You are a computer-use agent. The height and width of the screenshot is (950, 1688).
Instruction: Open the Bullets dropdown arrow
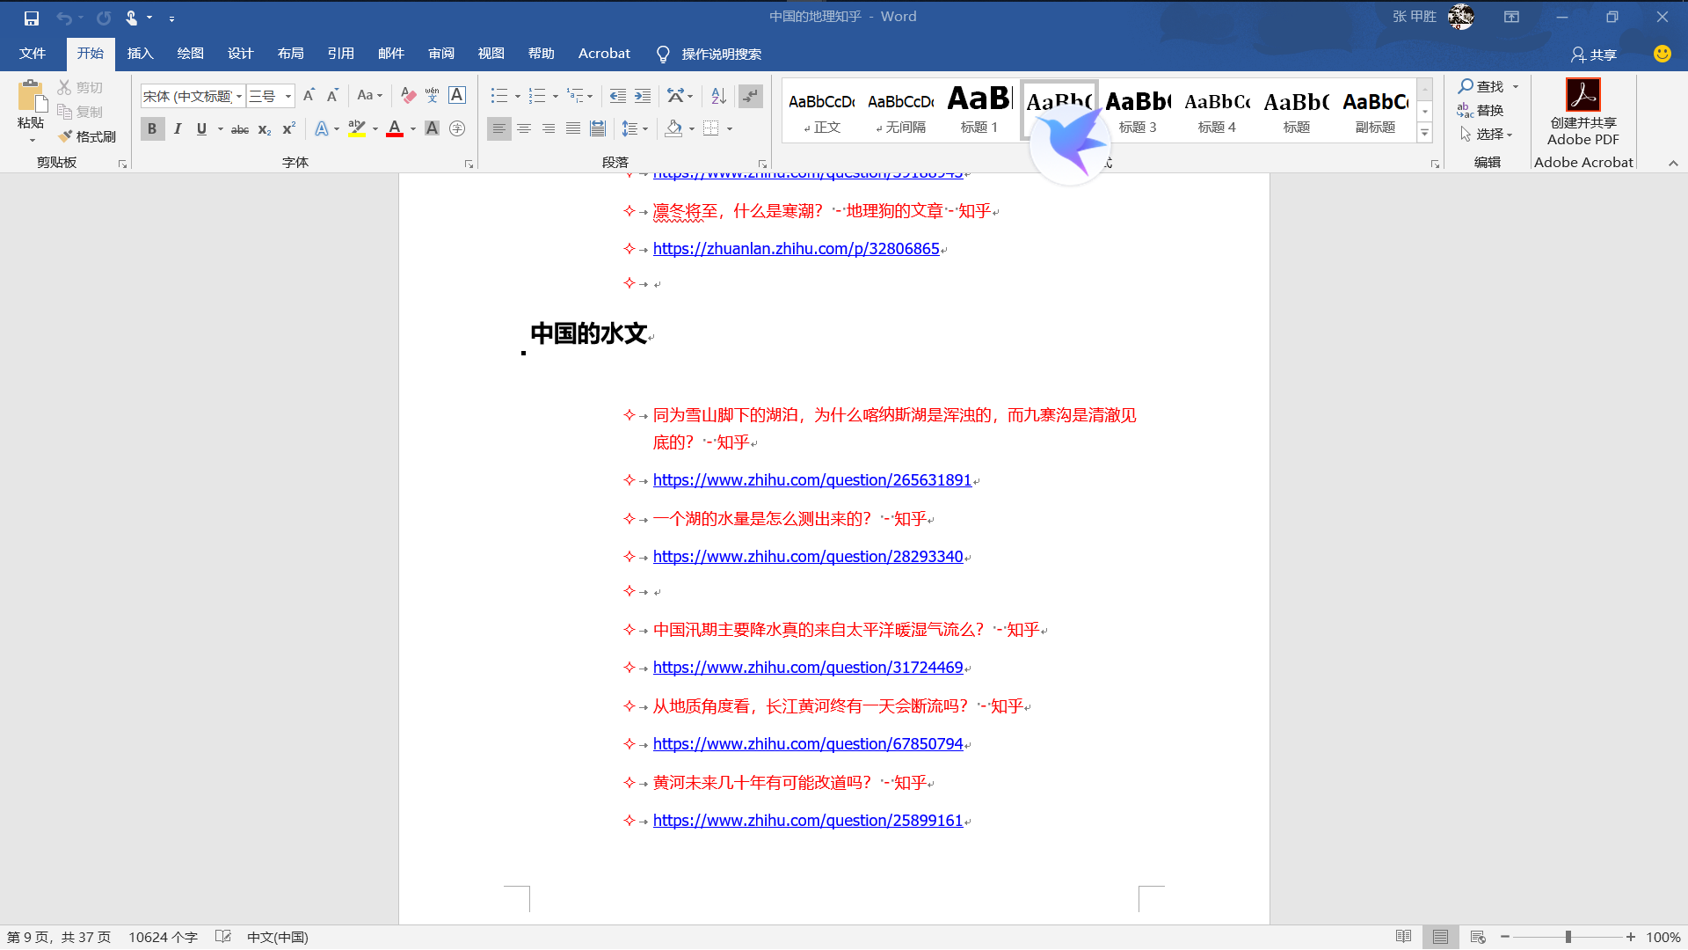pyautogui.click(x=517, y=96)
